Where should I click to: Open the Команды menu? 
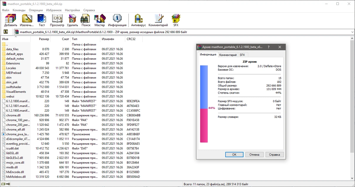[19, 10]
